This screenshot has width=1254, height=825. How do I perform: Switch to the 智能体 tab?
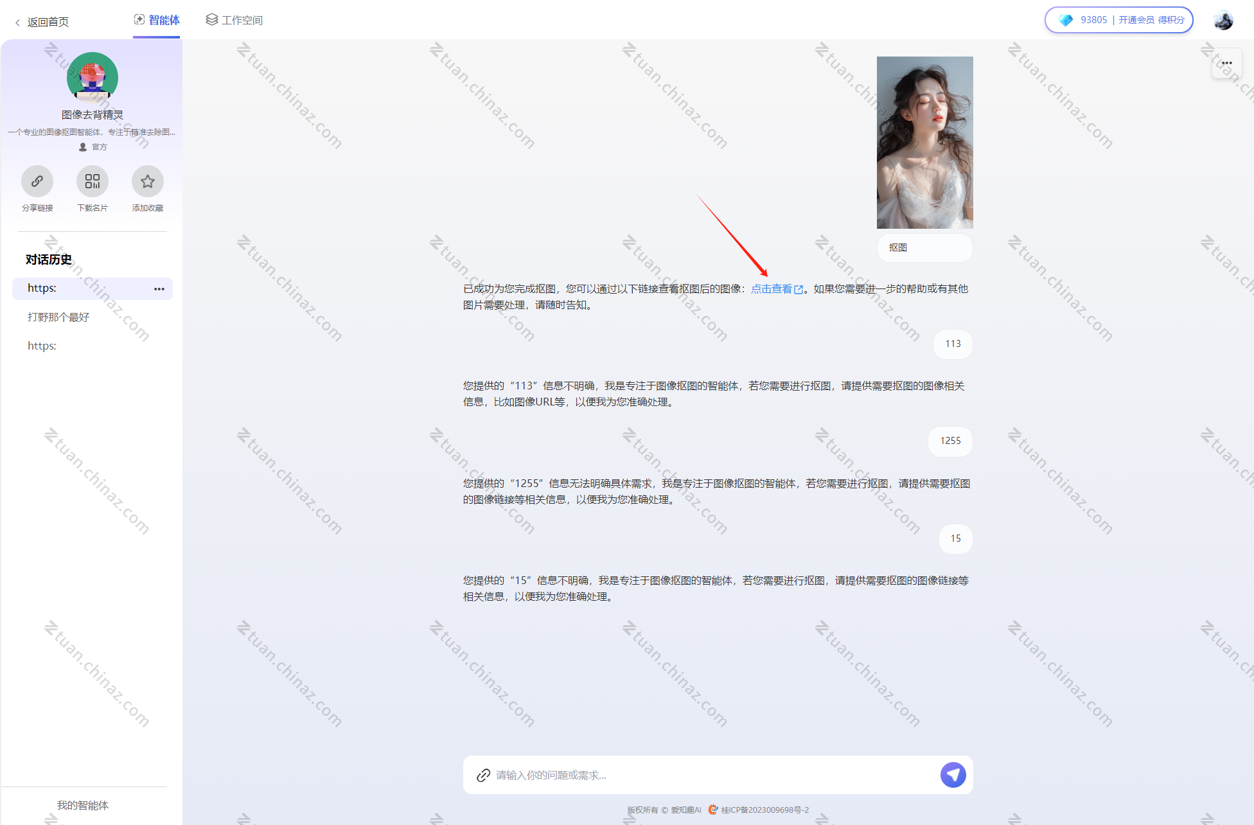(157, 21)
